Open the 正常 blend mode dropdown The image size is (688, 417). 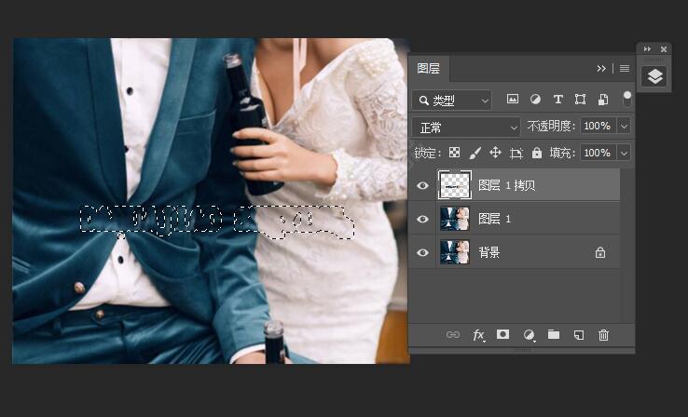466,128
